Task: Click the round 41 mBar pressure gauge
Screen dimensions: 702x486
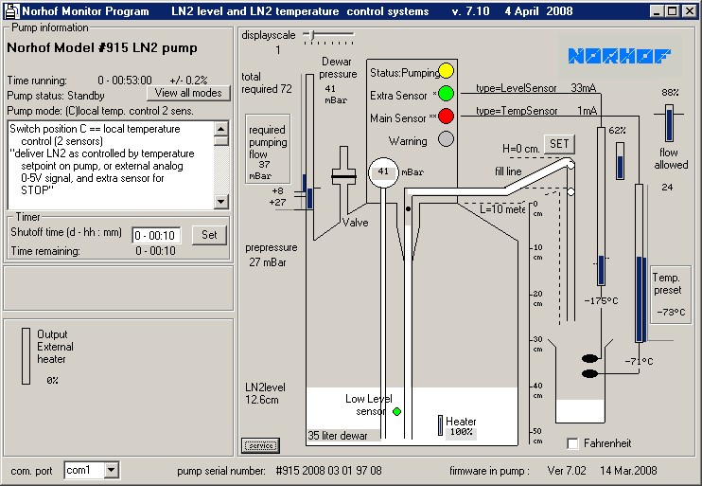Action: (x=383, y=172)
